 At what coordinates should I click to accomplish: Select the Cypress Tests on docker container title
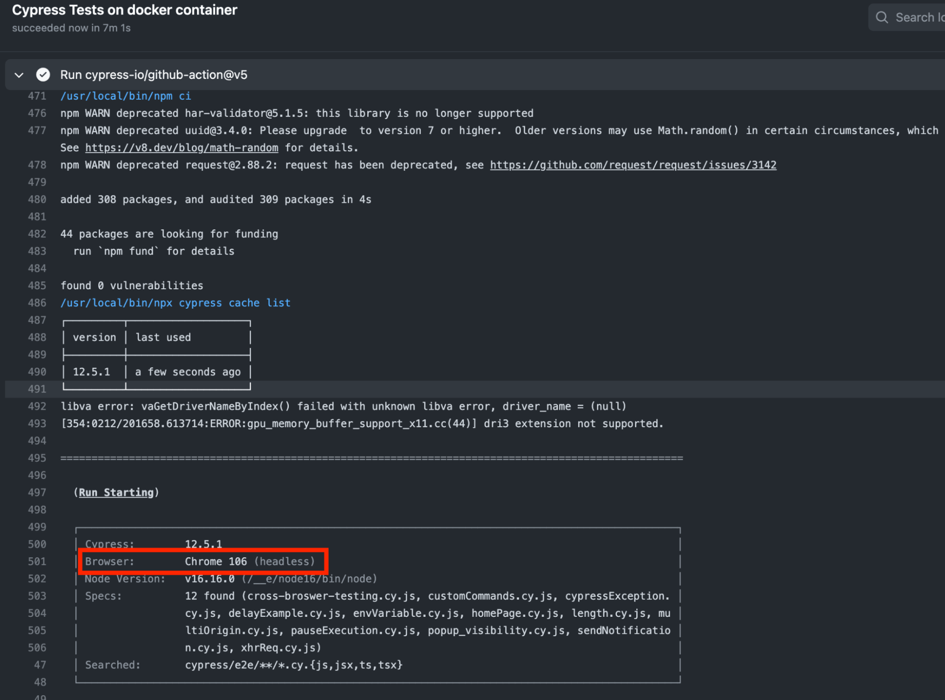[125, 9]
